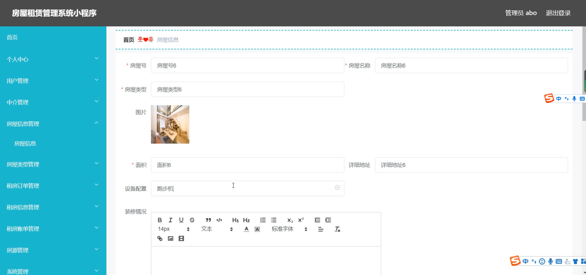Expand the 中介管理 menu chevron
The image size is (586, 275).
click(96, 101)
